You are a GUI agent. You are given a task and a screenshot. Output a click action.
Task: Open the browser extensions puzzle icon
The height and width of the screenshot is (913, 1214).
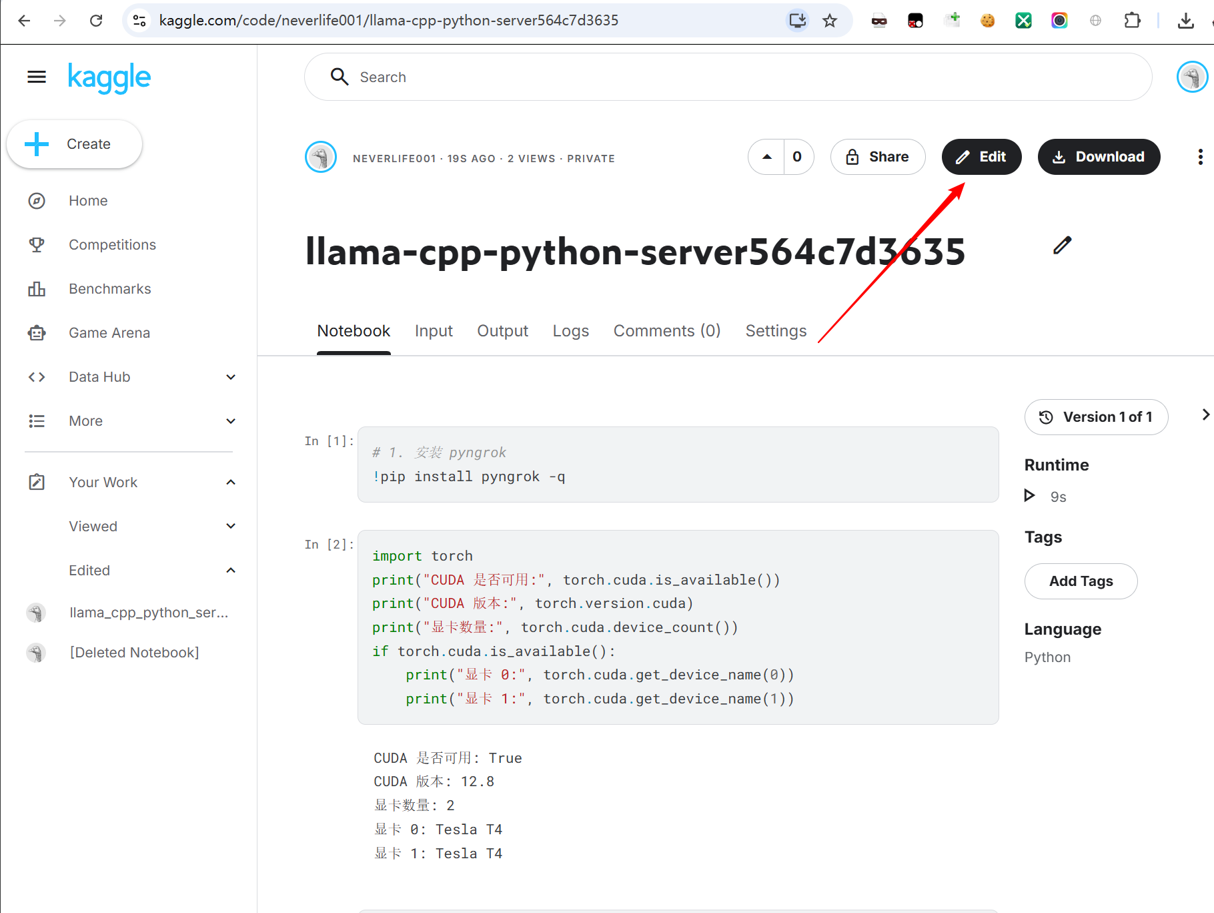pos(1132,21)
